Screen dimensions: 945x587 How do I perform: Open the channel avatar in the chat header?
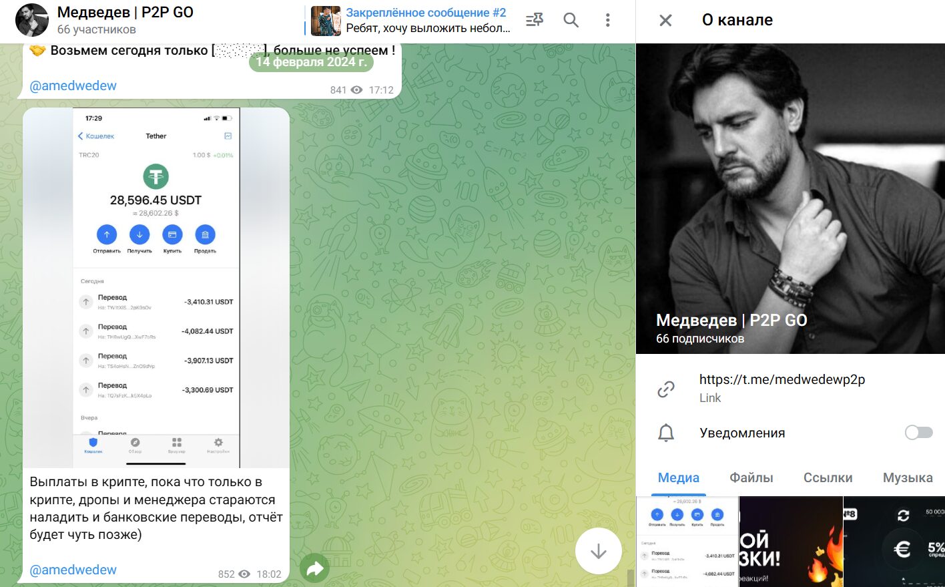[x=32, y=20]
